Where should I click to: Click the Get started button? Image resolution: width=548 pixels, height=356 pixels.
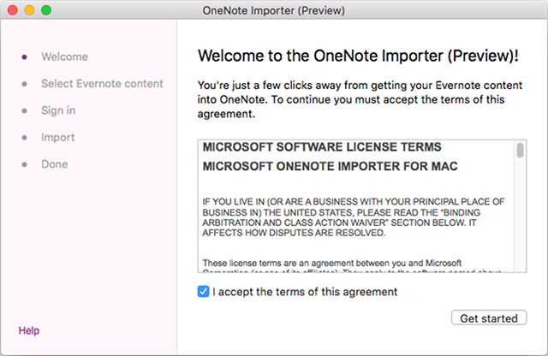[489, 318]
